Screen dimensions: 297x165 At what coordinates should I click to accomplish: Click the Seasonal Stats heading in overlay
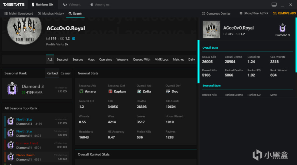tap(212, 86)
